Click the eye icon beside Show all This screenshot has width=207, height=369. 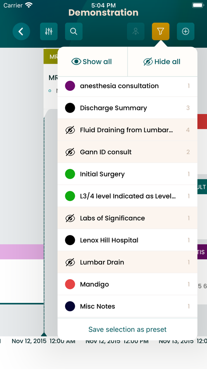pos(76,62)
